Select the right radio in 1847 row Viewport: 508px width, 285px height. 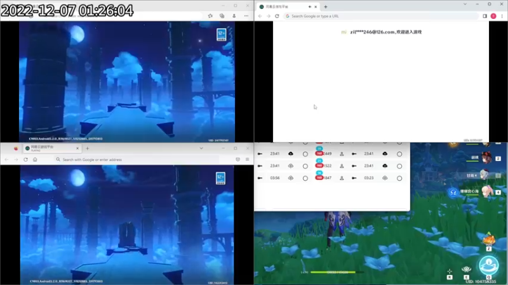click(399, 179)
